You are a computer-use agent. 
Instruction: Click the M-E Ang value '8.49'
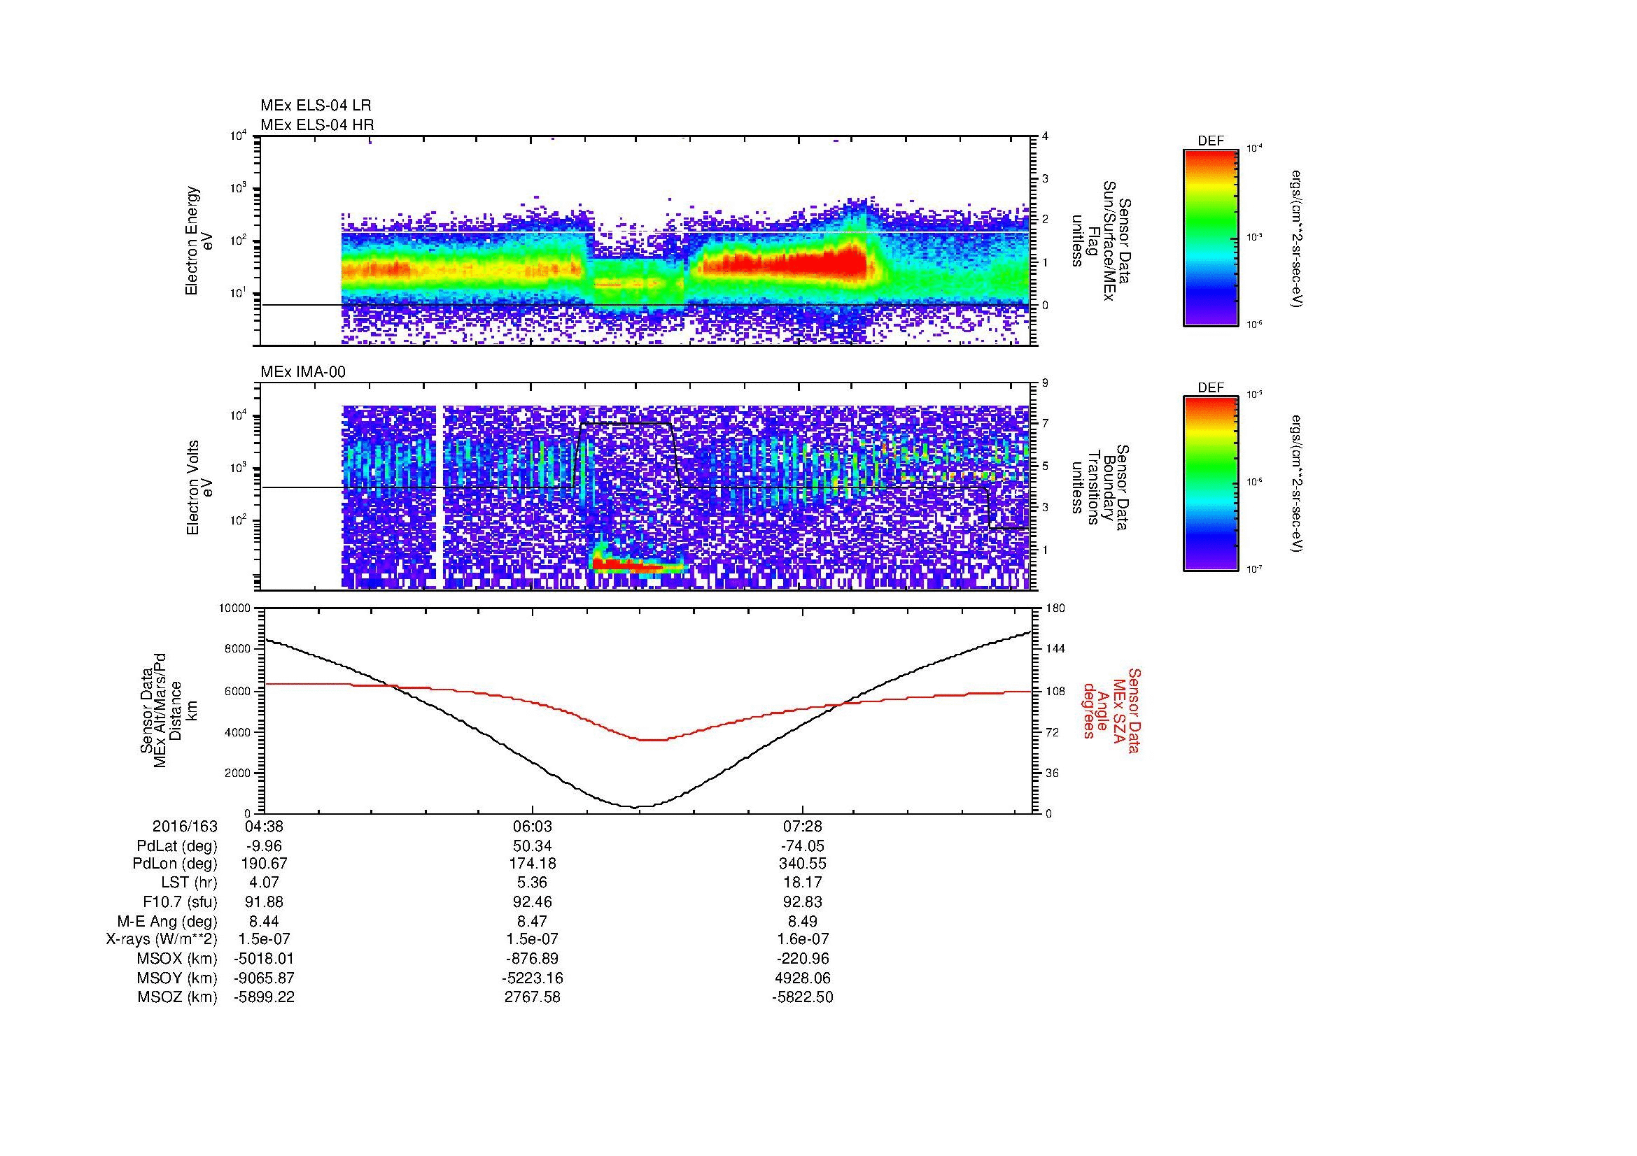803,921
